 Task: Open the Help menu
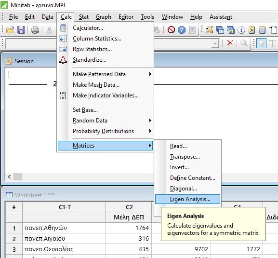(196, 17)
